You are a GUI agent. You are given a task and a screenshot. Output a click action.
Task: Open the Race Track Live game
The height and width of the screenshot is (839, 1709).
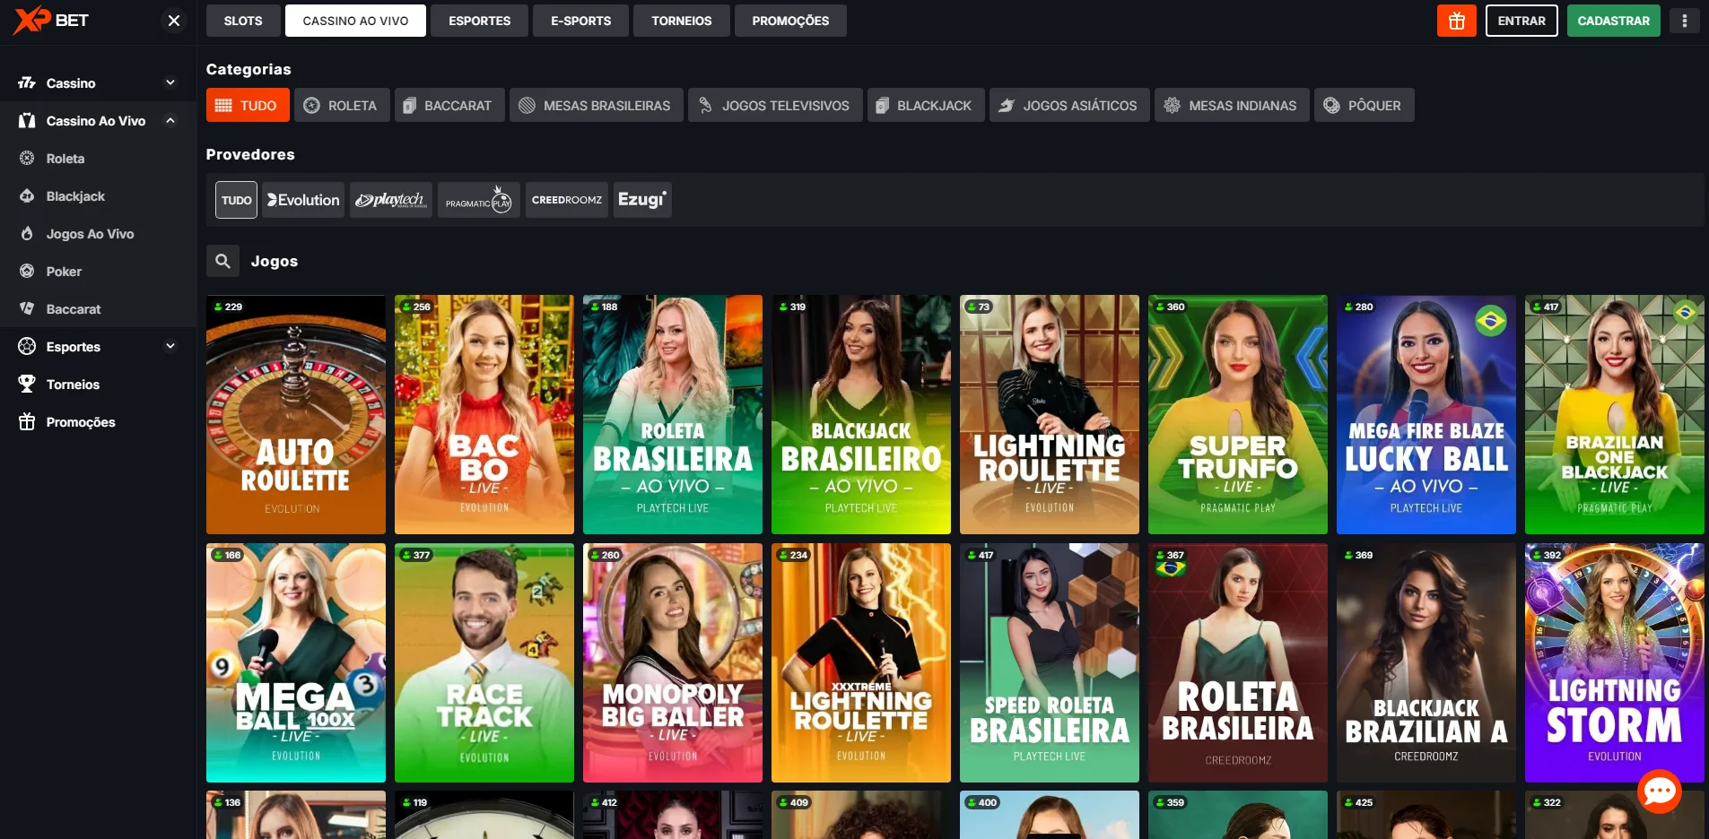484,662
